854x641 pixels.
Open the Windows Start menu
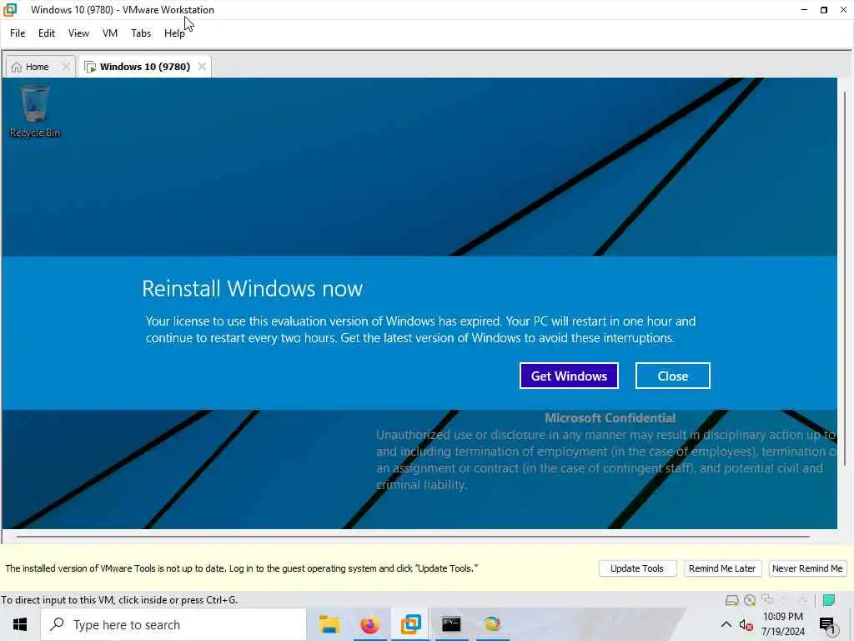[x=20, y=624]
